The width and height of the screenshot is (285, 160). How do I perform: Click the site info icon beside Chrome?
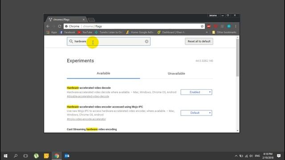point(66,26)
